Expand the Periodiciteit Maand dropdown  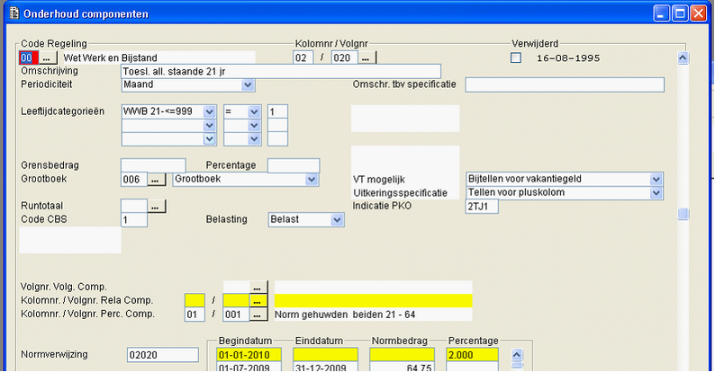point(248,85)
